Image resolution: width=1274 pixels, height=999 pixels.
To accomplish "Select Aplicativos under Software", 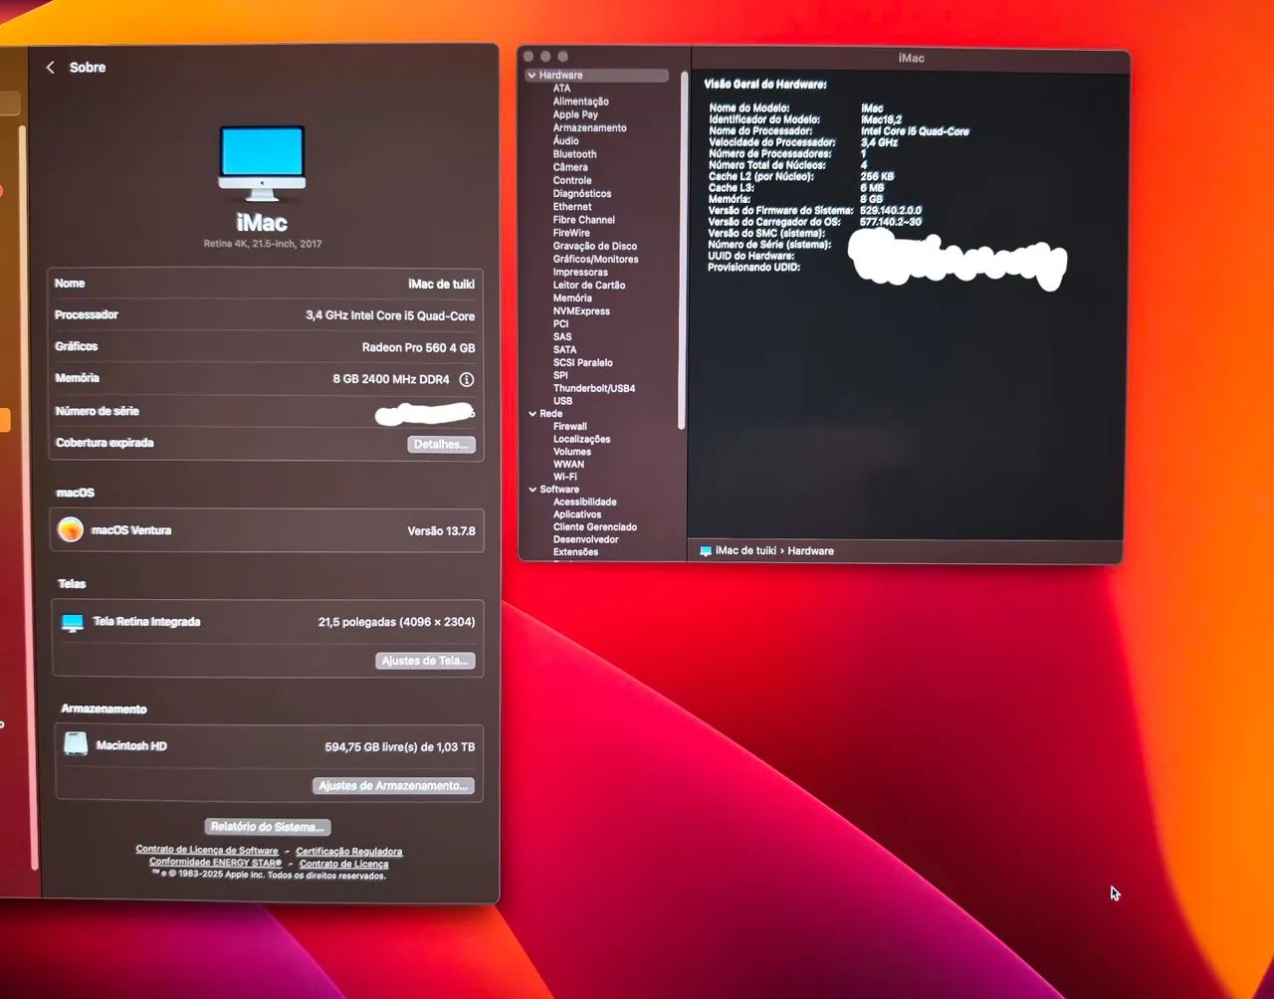I will pos(577,515).
